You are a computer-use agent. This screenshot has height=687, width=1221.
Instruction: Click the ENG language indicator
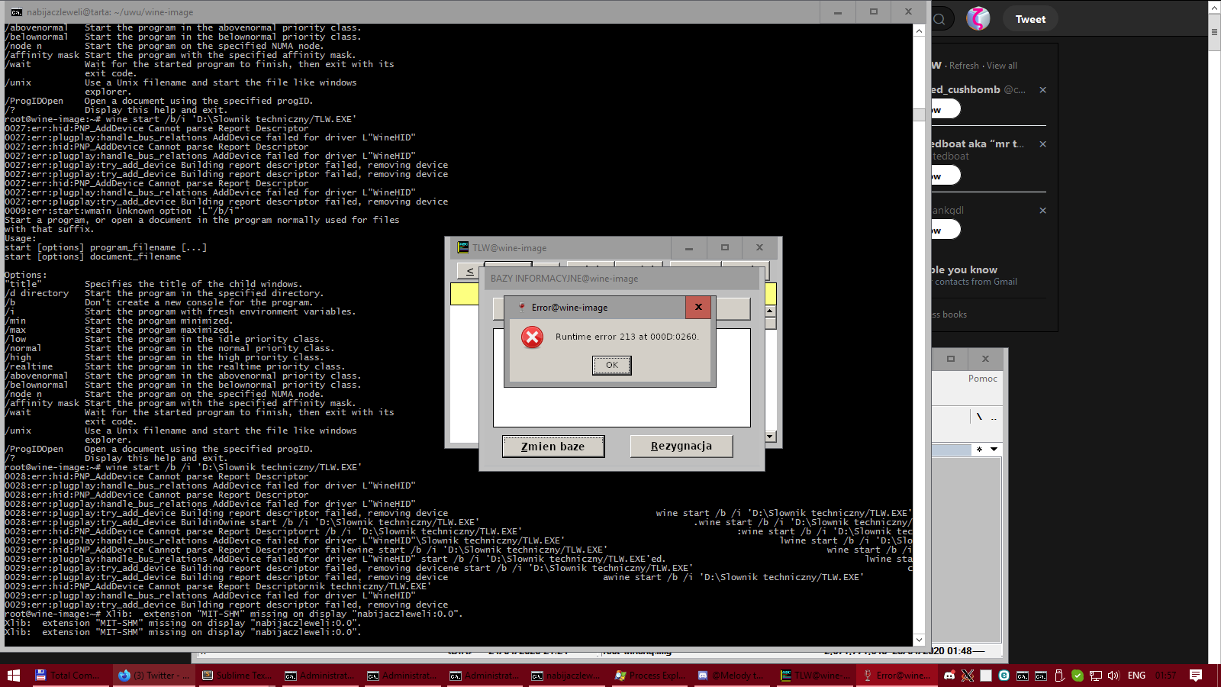click(x=1136, y=676)
